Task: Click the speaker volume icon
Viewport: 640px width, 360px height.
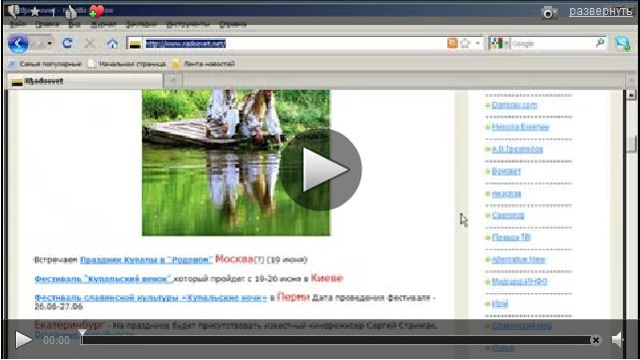Action: (618, 339)
